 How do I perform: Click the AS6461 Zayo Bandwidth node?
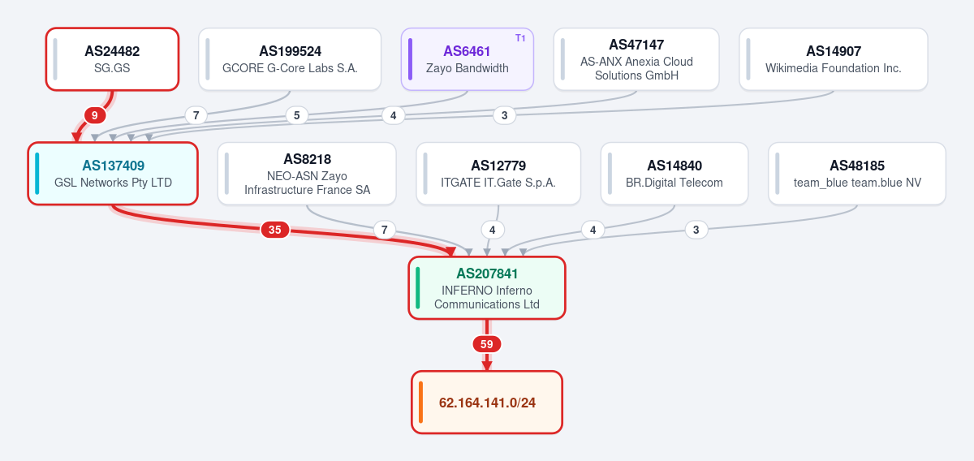pyautogui.click(x=467, y=59)
